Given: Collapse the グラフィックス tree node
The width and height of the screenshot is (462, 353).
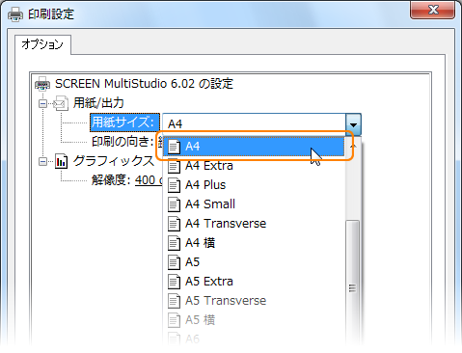Looking at the screenshot, I should [x=42, y=161].
